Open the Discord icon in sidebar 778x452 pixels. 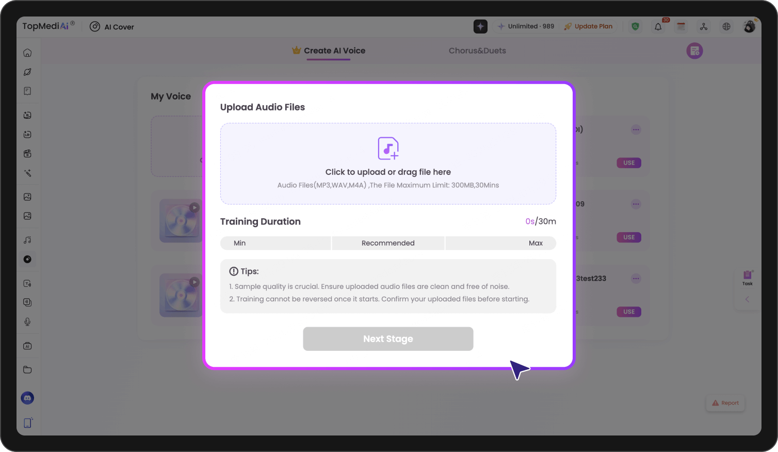click(x=27, y=398)
